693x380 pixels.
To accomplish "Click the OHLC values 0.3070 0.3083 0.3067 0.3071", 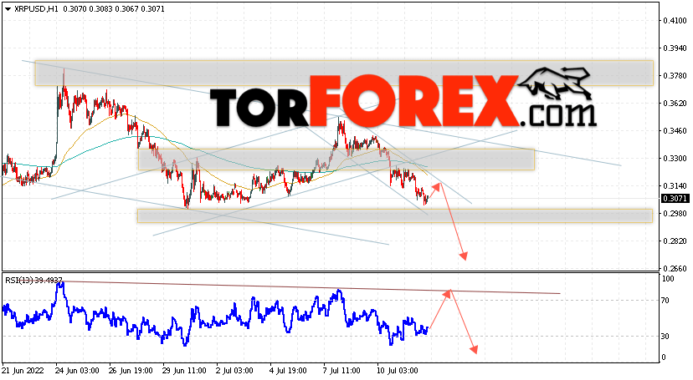I will tap(114, 9).
